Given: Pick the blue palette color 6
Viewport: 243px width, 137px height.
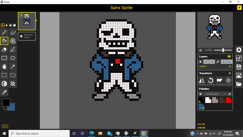Looking at the screenshot, I should point(201,107).
